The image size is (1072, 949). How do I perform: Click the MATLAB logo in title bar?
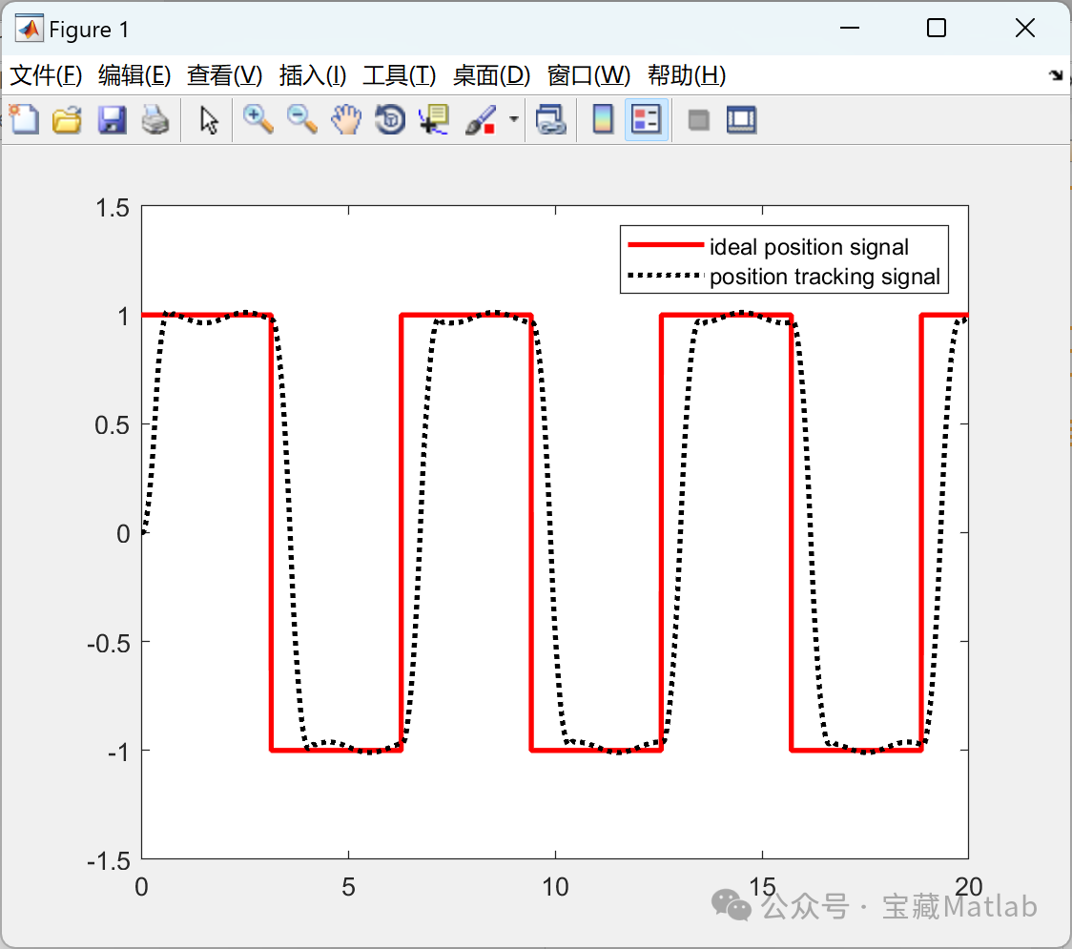(29, 29)
